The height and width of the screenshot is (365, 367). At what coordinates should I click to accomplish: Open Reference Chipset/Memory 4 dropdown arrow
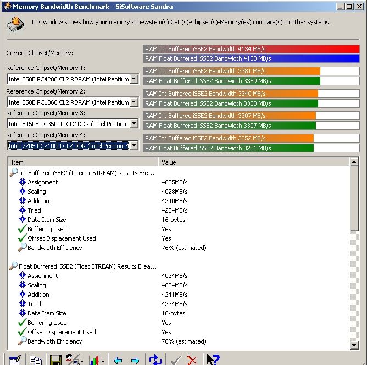point(134,145)
